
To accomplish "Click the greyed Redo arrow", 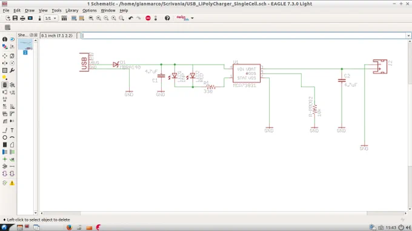I will tap(139, 18).
